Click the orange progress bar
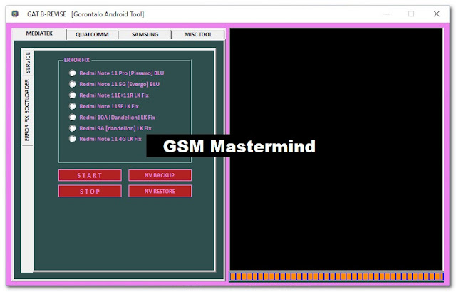The image size is (456, 292). (x=336, y=276)
